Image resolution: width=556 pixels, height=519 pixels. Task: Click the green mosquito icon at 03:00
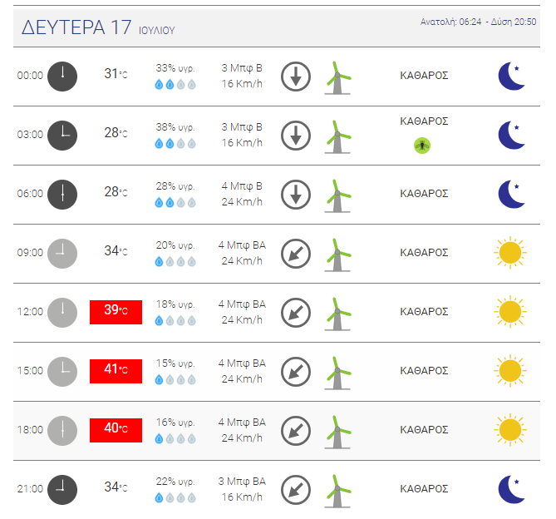[422, 146]
